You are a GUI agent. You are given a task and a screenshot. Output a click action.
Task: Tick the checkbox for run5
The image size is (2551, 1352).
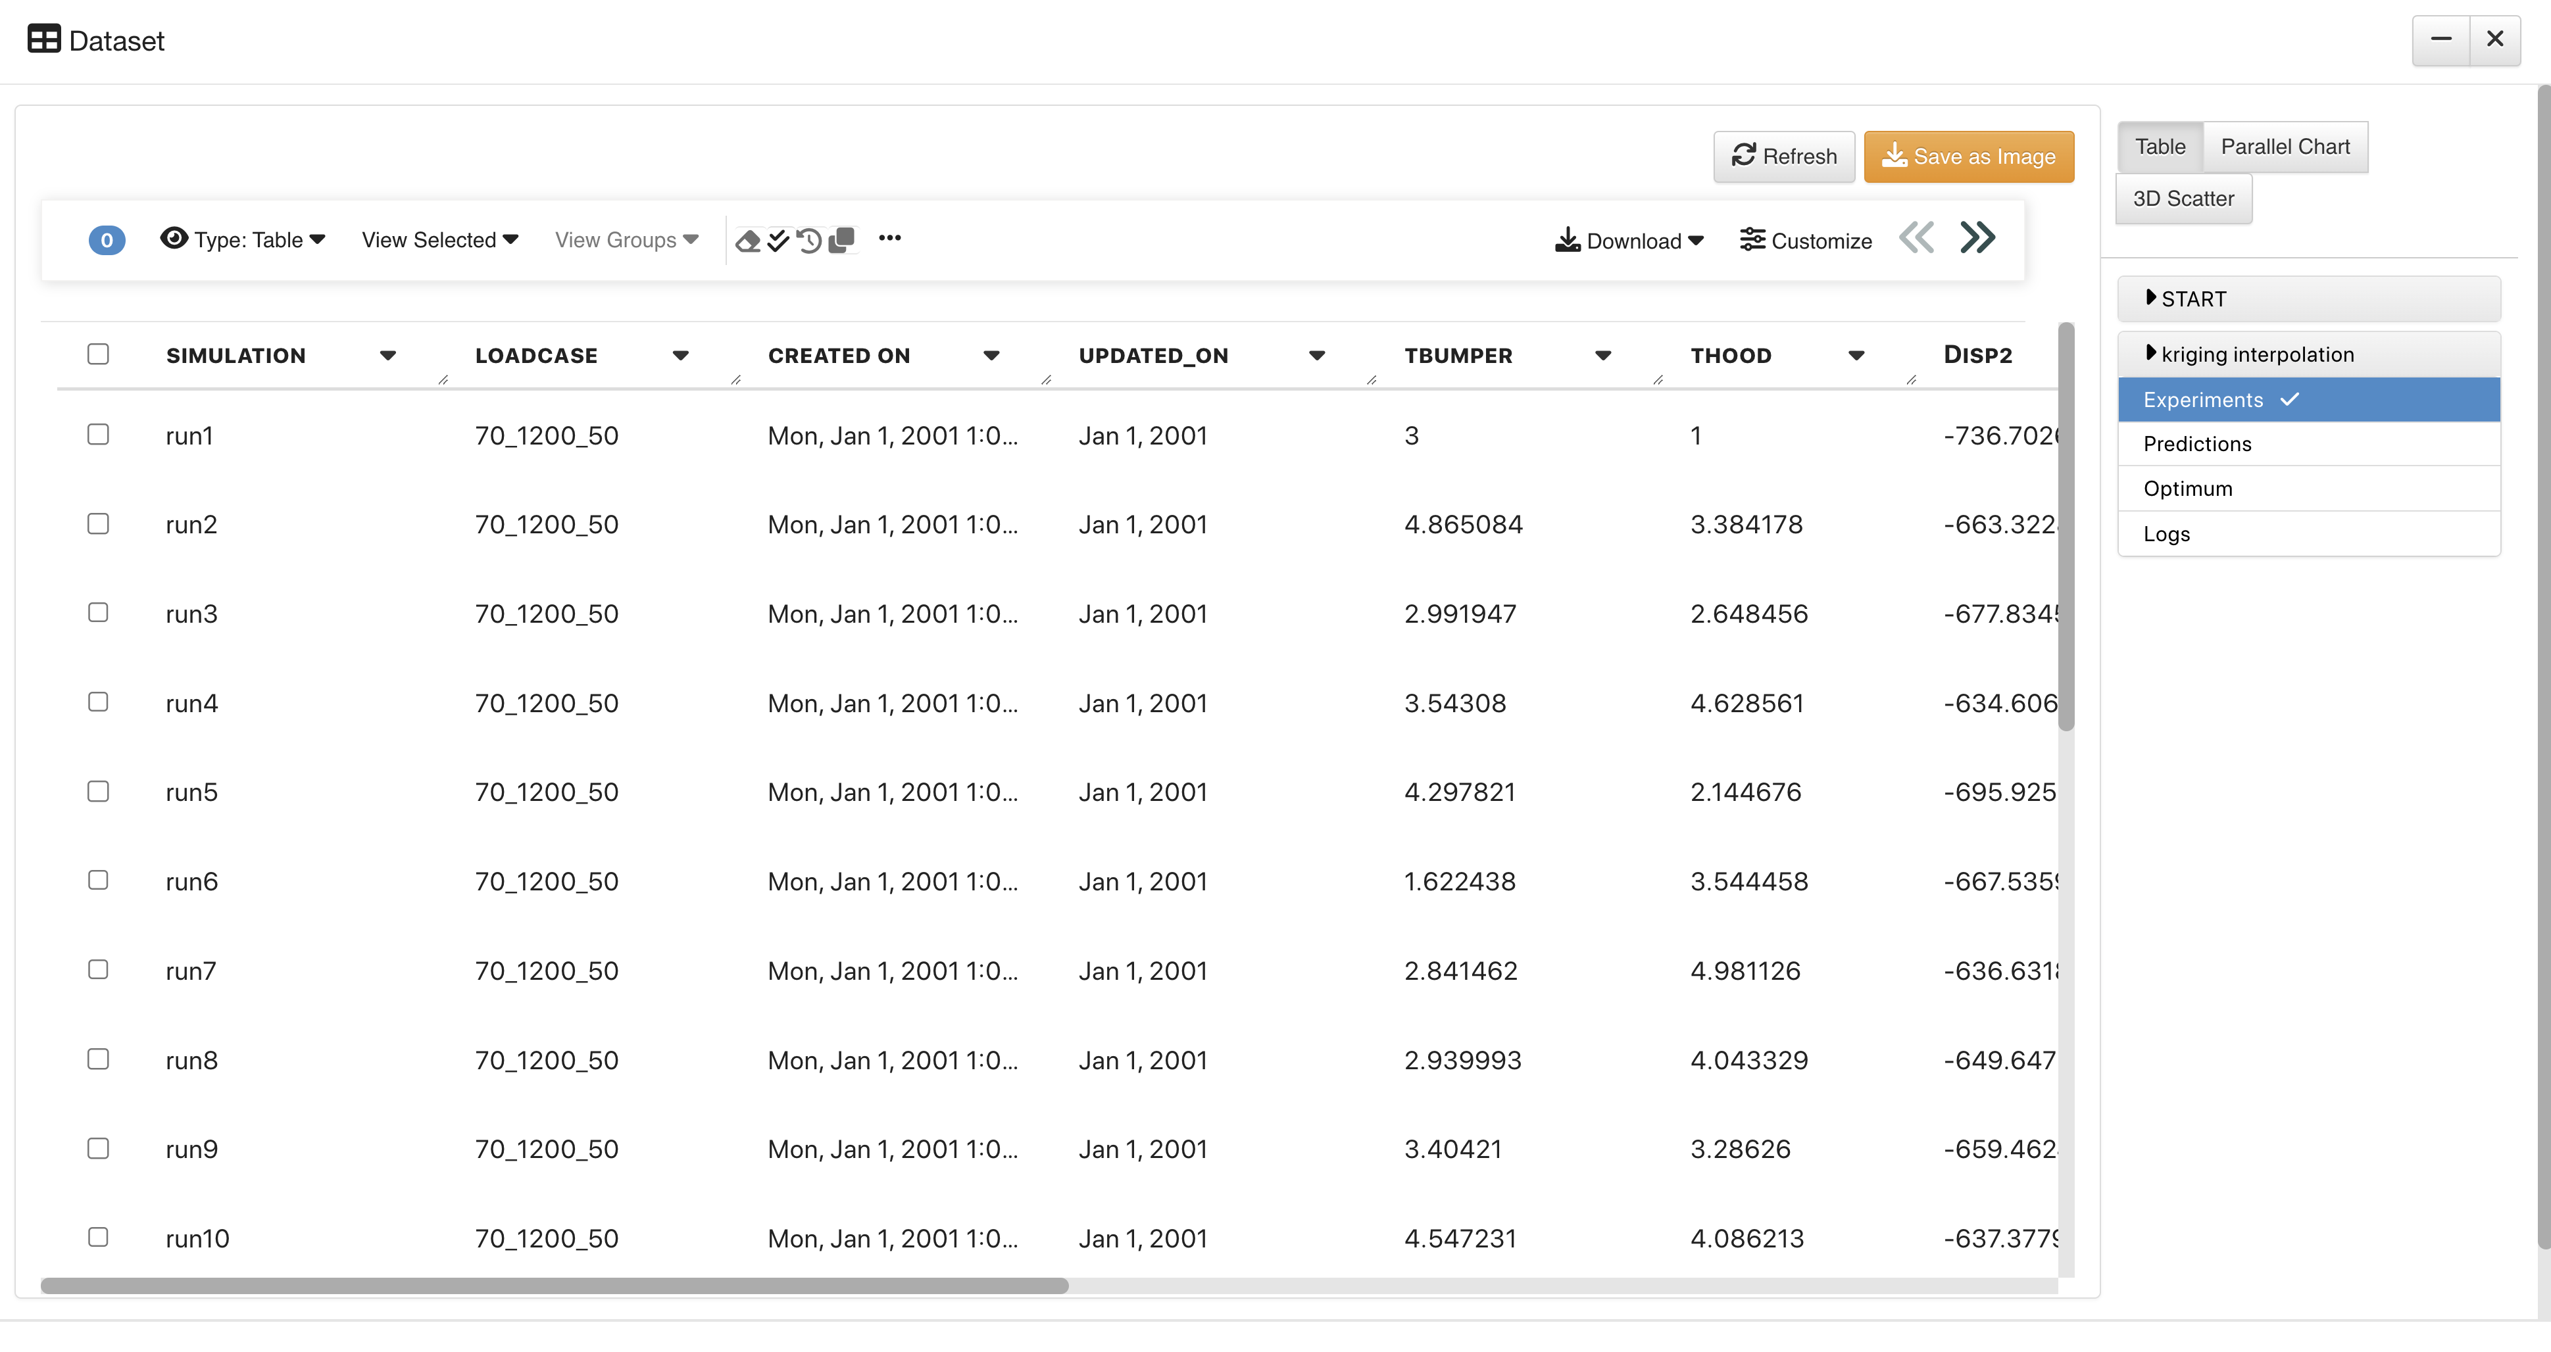(98, 791)
